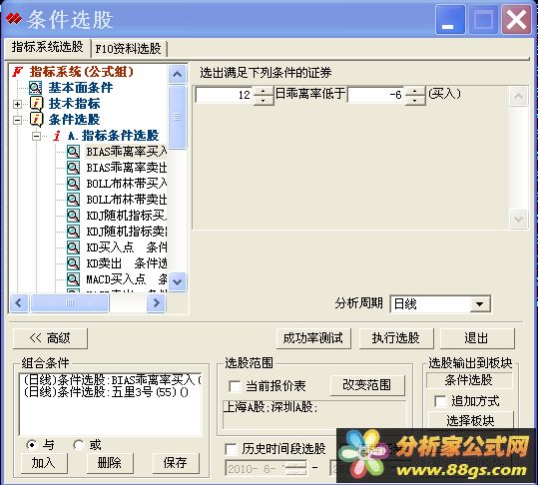This screenshot has height=485, width=538.
Task: Click the tree panel horizontal scrollbar thumb
Action: (70, 302)
